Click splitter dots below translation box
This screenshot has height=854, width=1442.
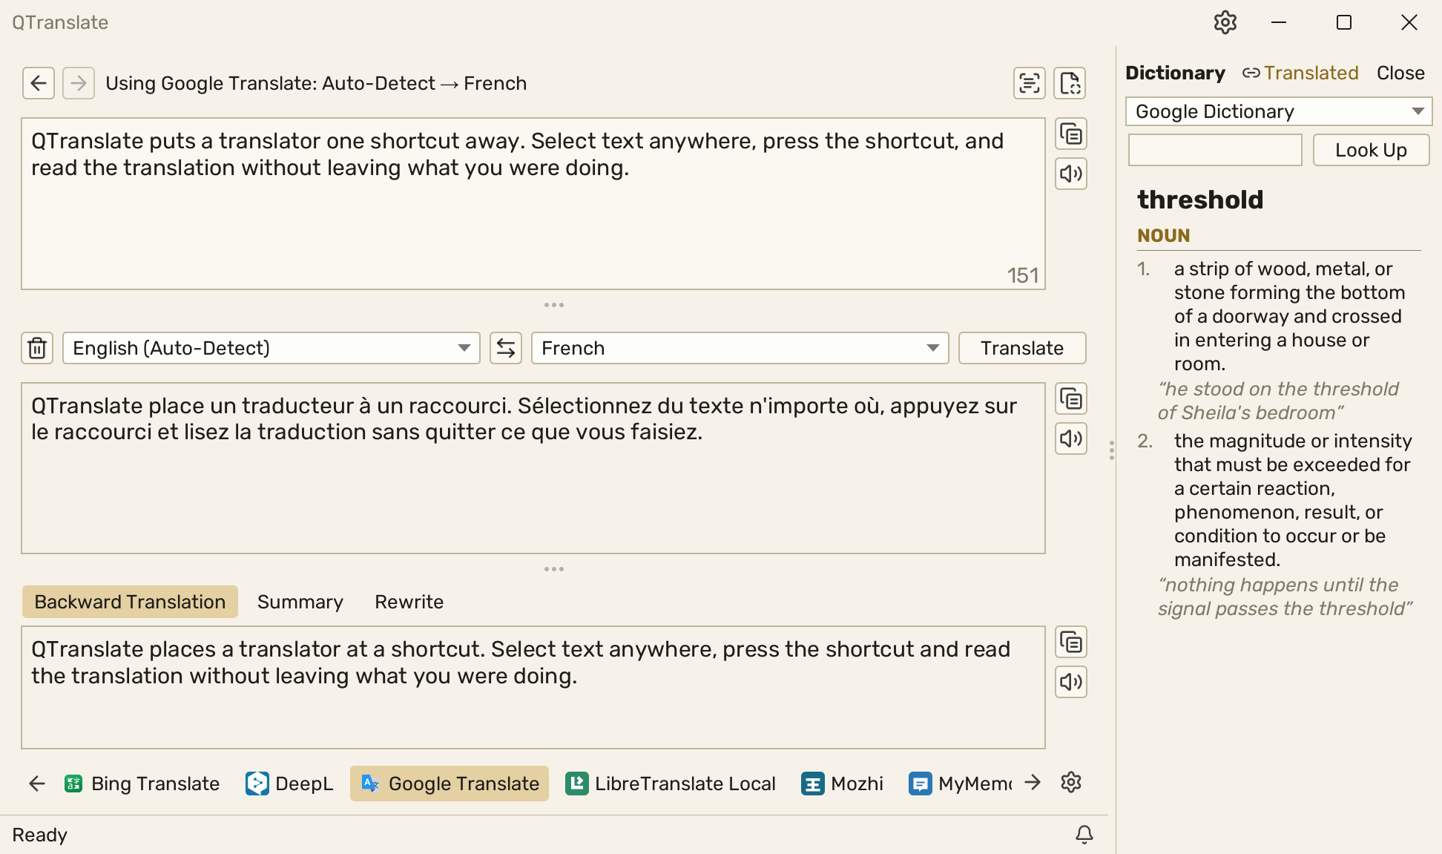coord(554,569)
